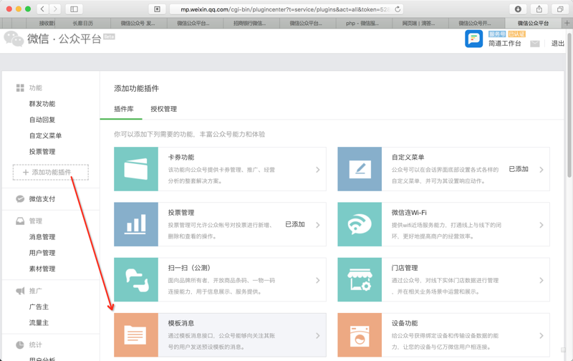
Task: Click the 推广 megaphone icon in sidebar
Action: click(x=20, y=291)
